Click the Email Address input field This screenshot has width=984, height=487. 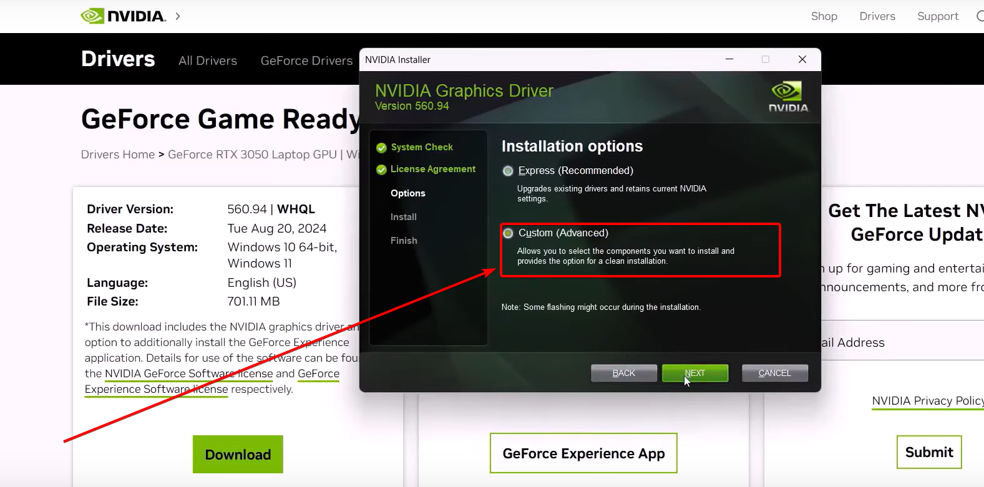click(x=902, y=342)
